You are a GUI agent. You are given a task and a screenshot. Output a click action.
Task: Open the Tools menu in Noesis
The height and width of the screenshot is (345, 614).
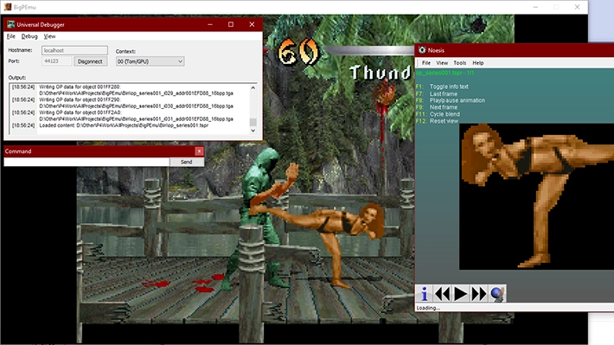click(460, 62)
